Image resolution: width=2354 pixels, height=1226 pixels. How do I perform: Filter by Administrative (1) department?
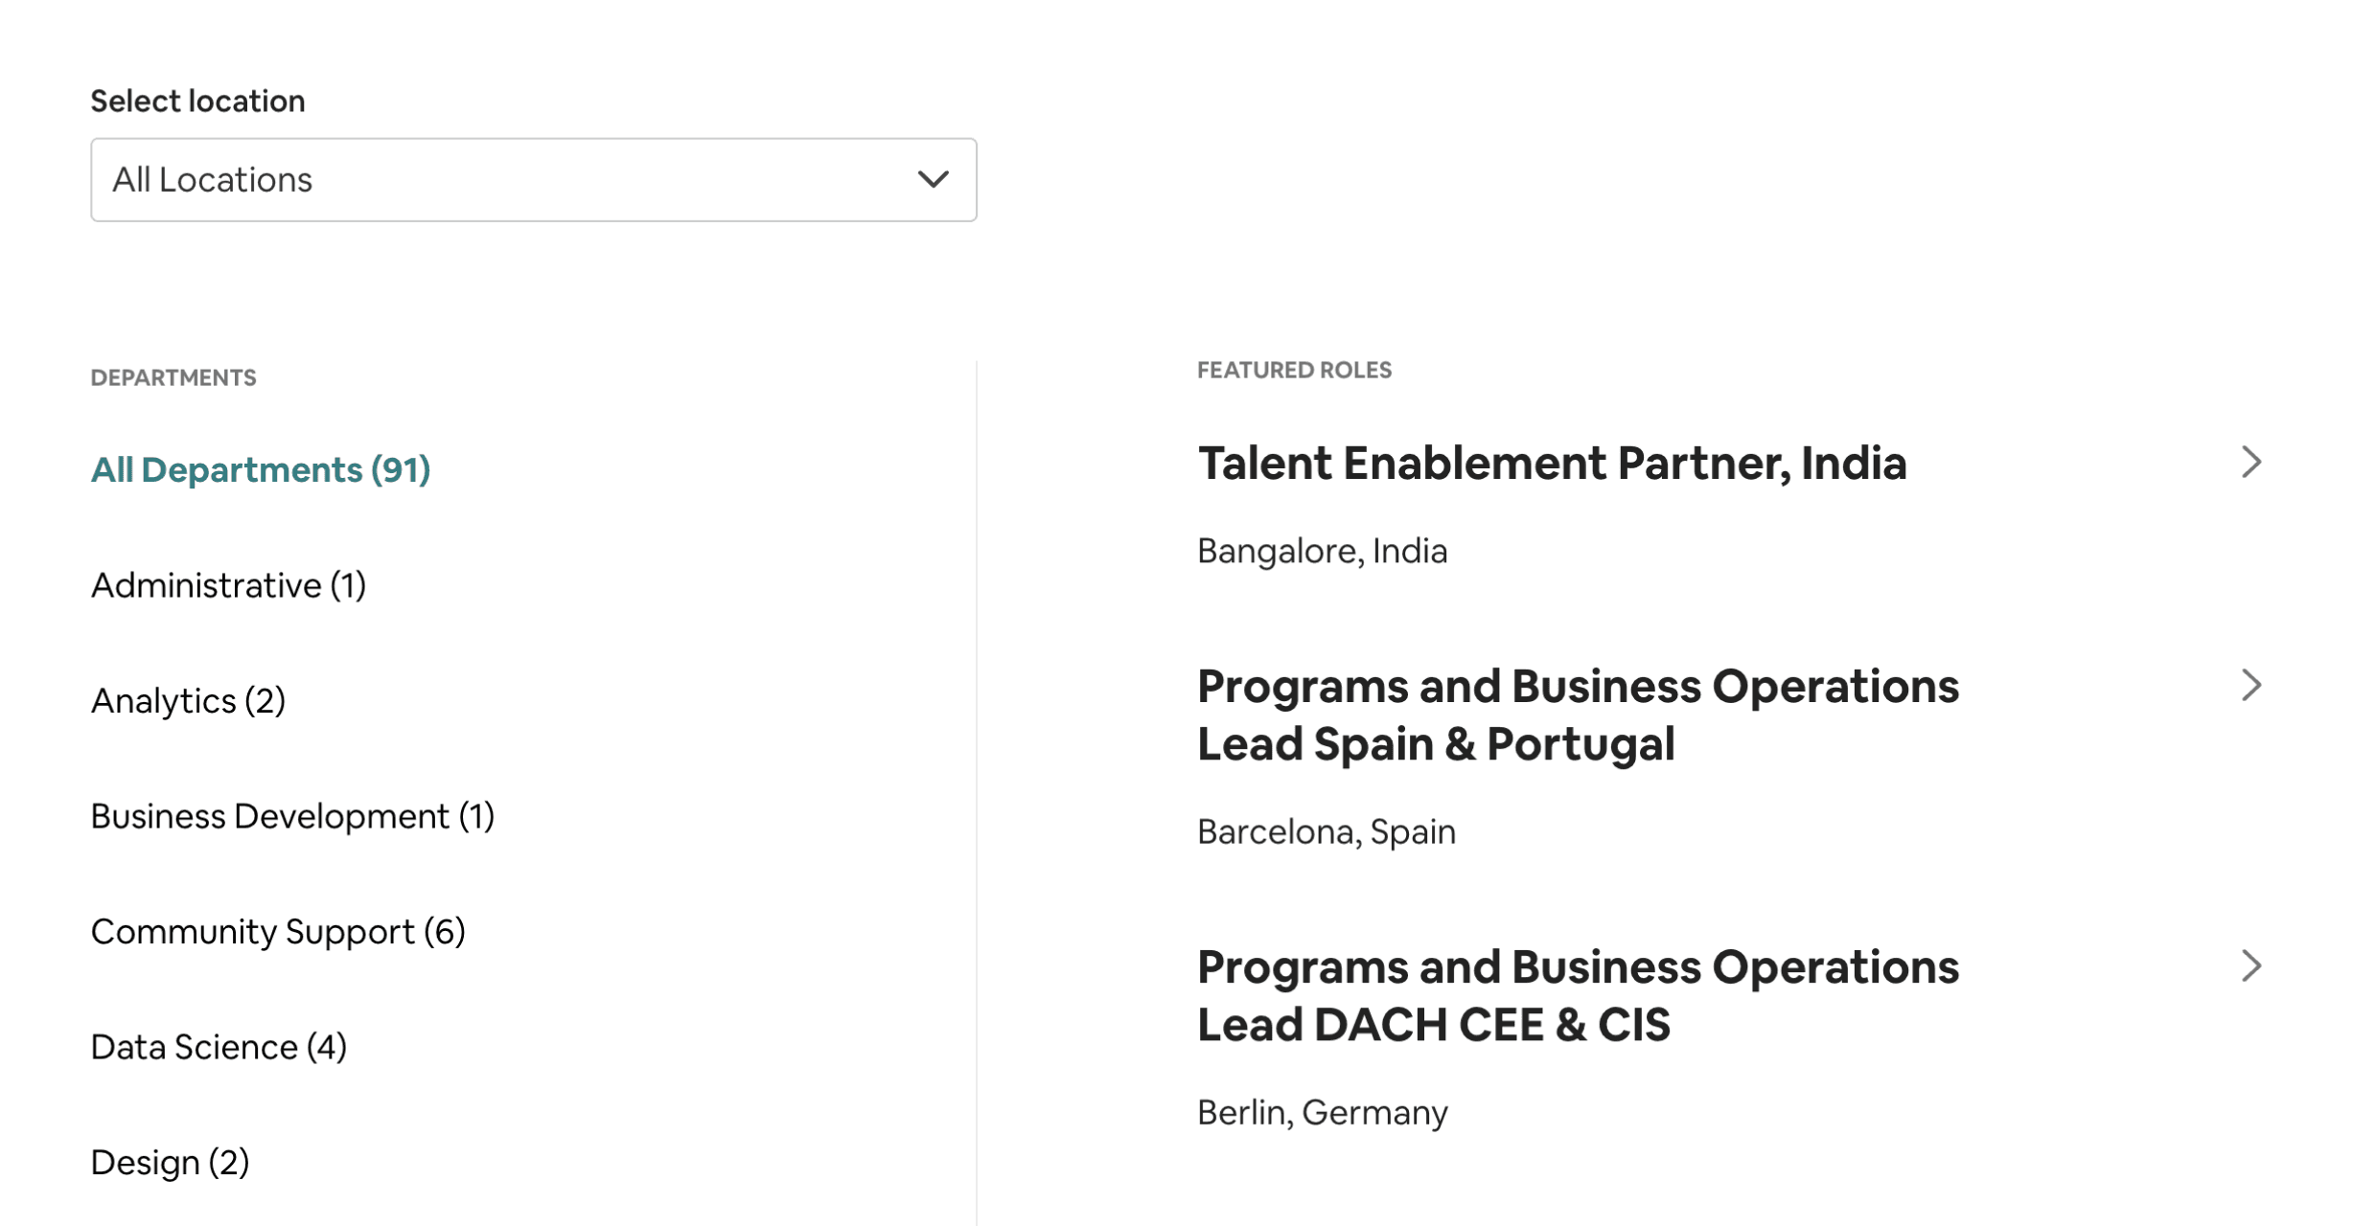coord(228,585)
